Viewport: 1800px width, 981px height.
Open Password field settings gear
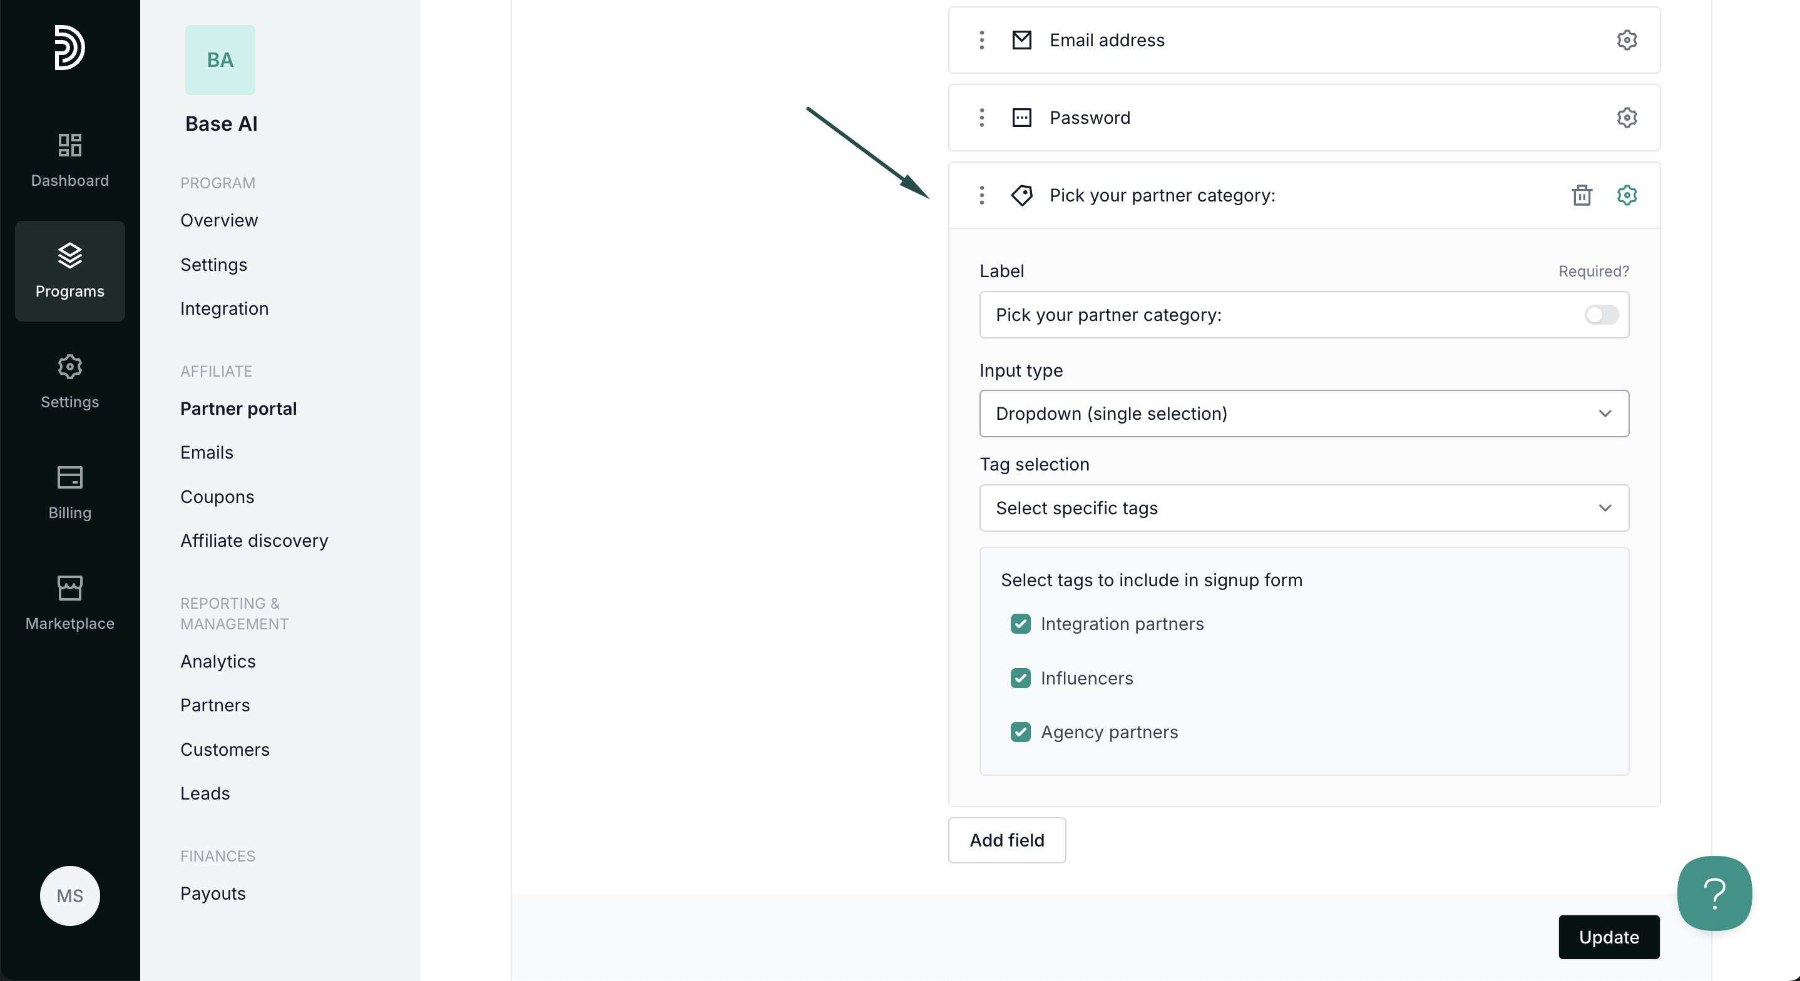pos(1626,118)
